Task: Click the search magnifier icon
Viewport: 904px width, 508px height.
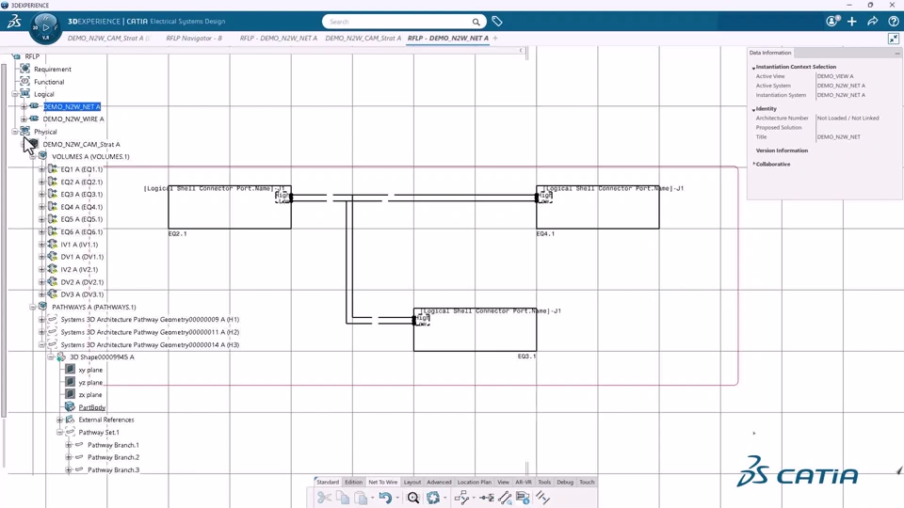Action: [476, 22]
